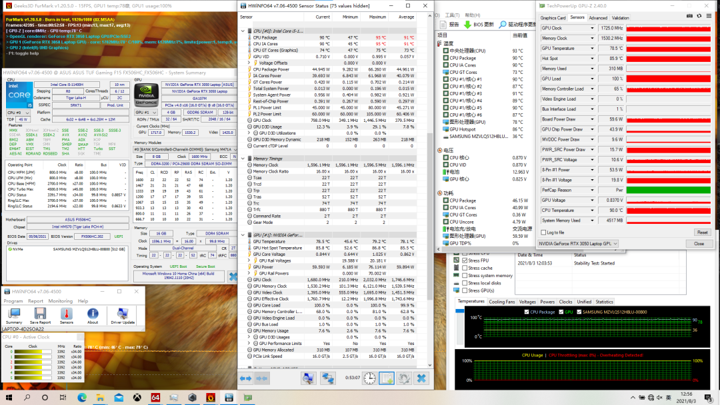
Task: Take a screenshot with GPU-Z camera icon
Action: 690,16
